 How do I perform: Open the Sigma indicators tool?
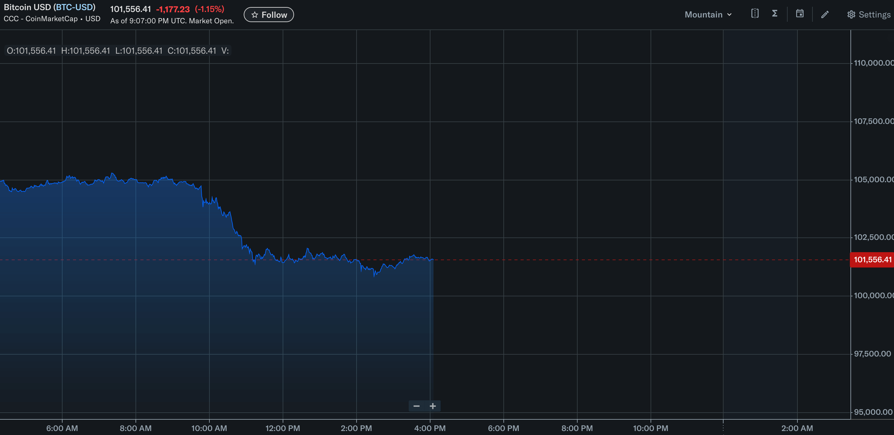(775, 14)
